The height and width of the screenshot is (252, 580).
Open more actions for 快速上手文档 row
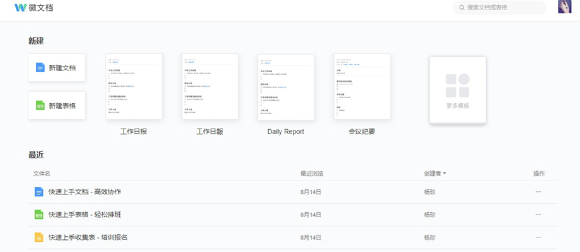pos(538,192)
